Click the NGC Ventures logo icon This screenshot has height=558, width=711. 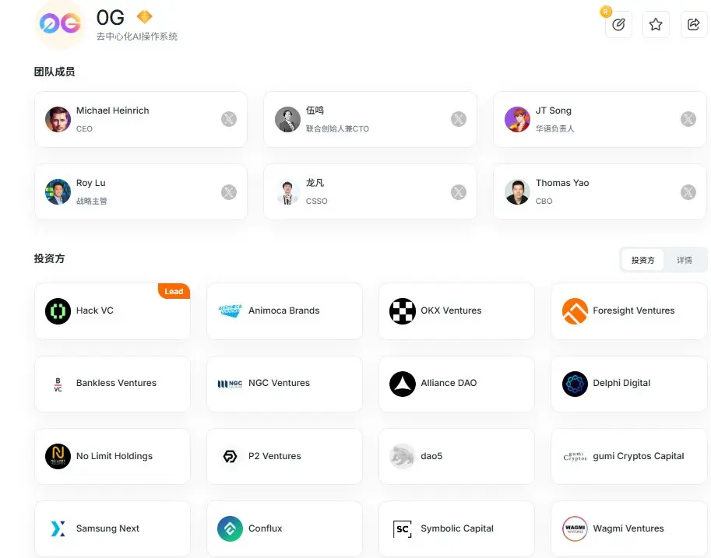pos(230,384)
